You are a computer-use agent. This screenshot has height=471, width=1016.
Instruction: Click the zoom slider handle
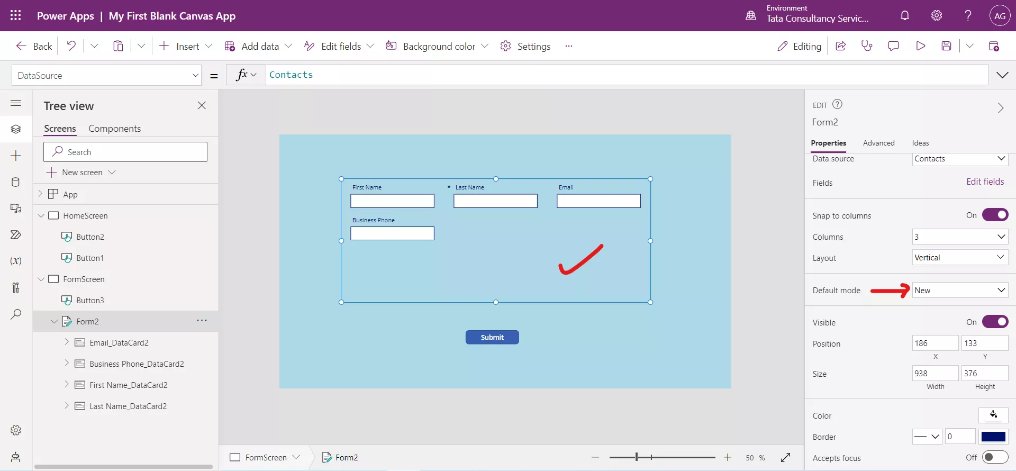pos(637,457)
